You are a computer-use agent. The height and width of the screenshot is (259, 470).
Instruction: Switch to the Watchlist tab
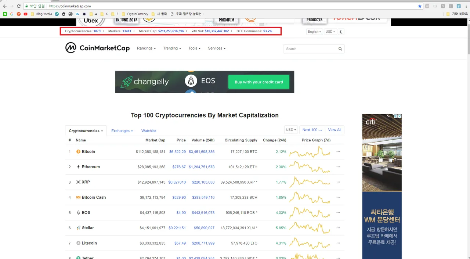click(149, 131)
